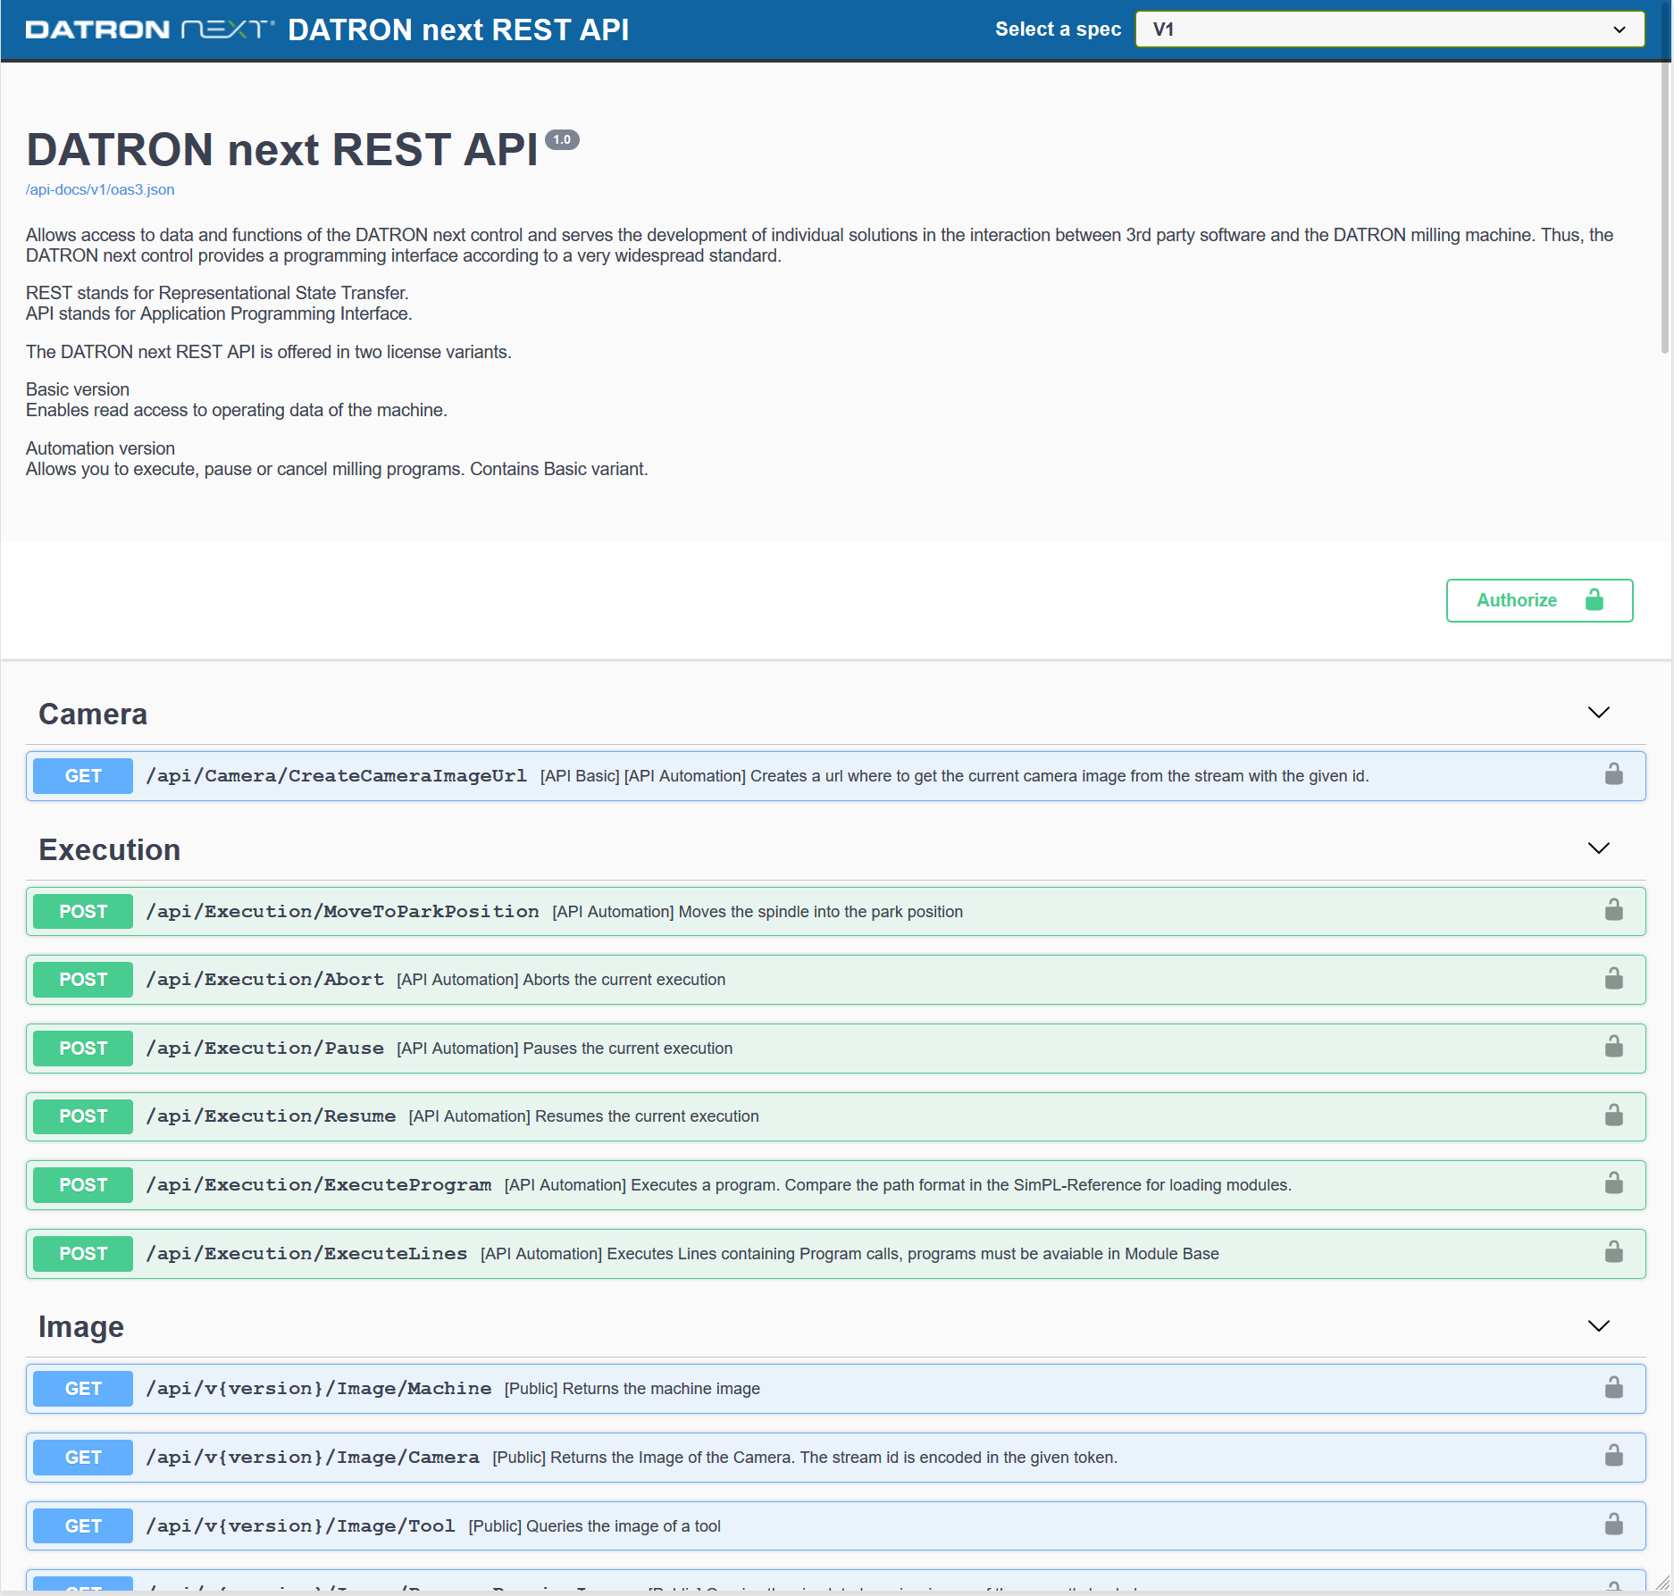The image size is (1674, 1596).
Task: Click the DATRON next logo
Action: [x=150, y=29]
